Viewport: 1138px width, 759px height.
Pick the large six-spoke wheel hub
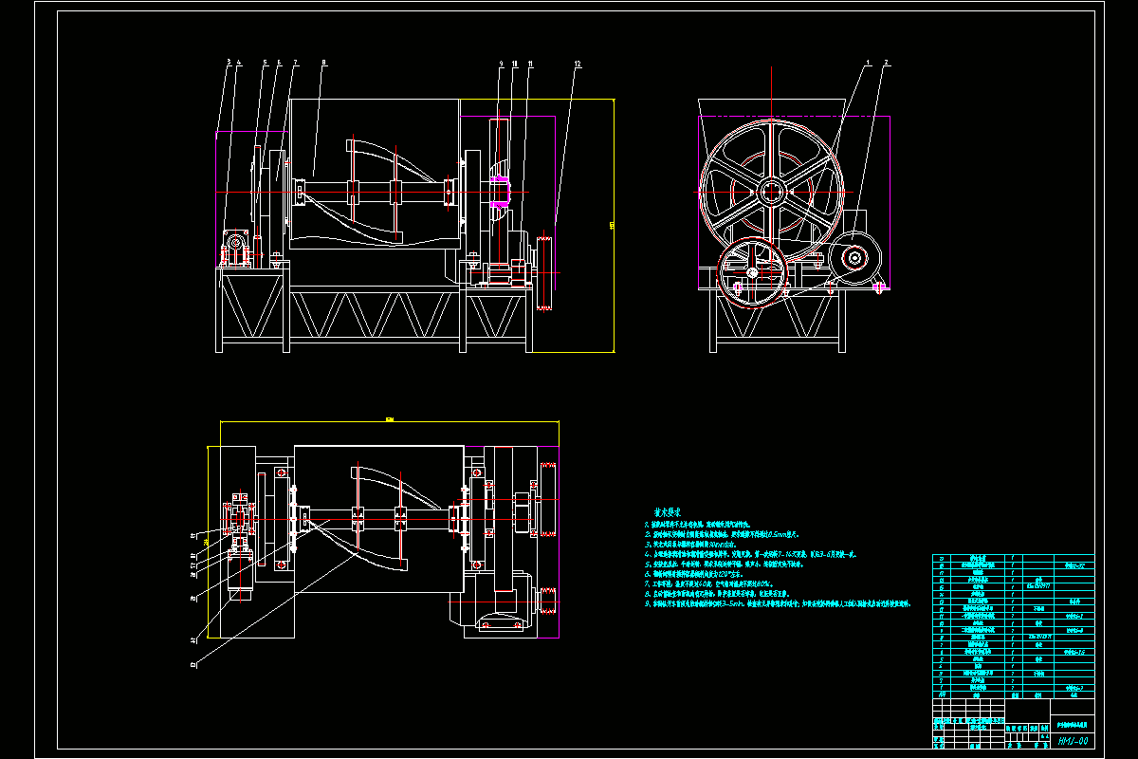(x=769, y=191)
